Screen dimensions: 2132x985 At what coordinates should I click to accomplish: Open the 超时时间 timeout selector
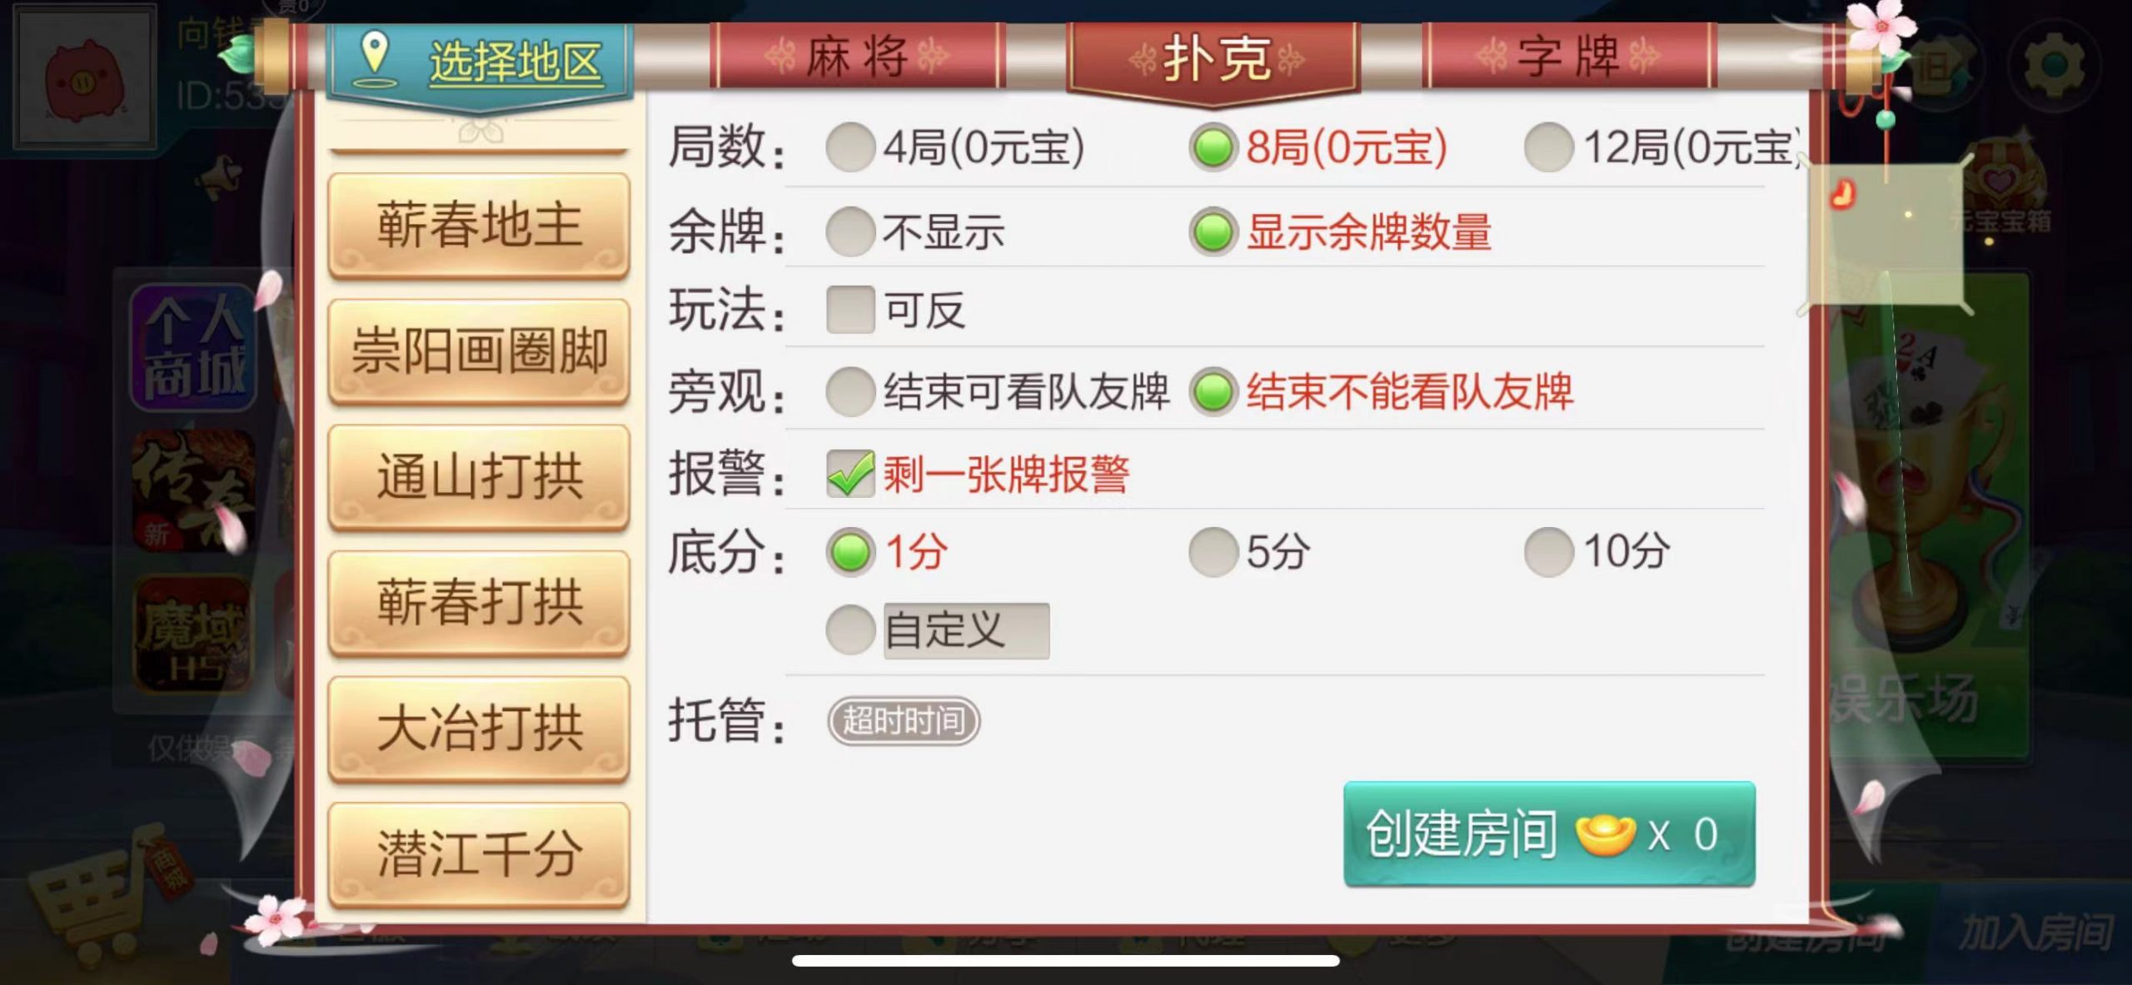pyautogui.click(x=904, y=720)
